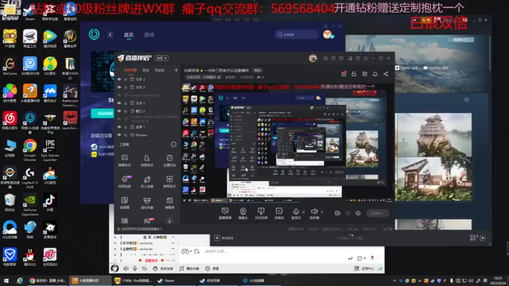Image resolution: width=509 pixels, height=286 pixels.
Task: Open the 弹幕助手 tool in toolbox
Action: 124,161
